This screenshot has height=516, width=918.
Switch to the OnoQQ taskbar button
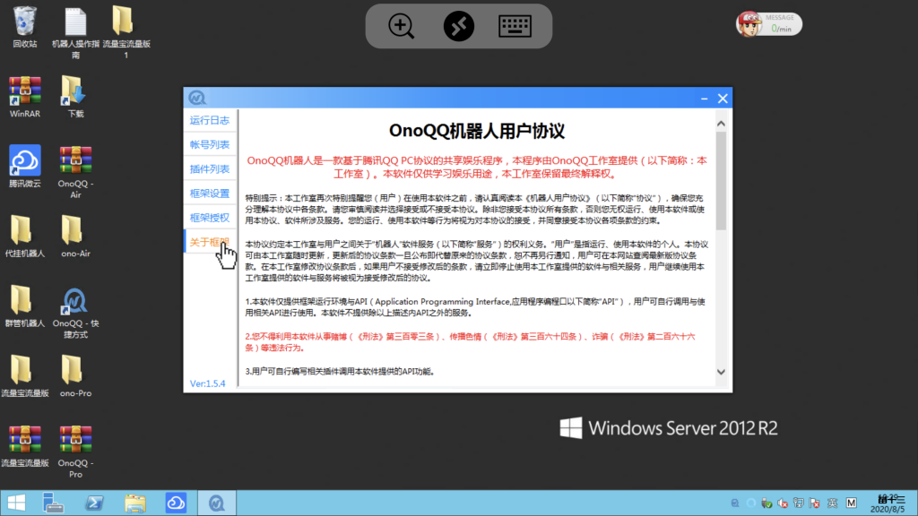[217, 503]
